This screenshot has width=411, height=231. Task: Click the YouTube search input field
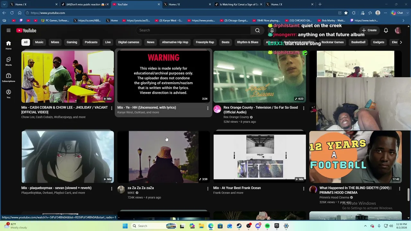(x=193, y=30)
